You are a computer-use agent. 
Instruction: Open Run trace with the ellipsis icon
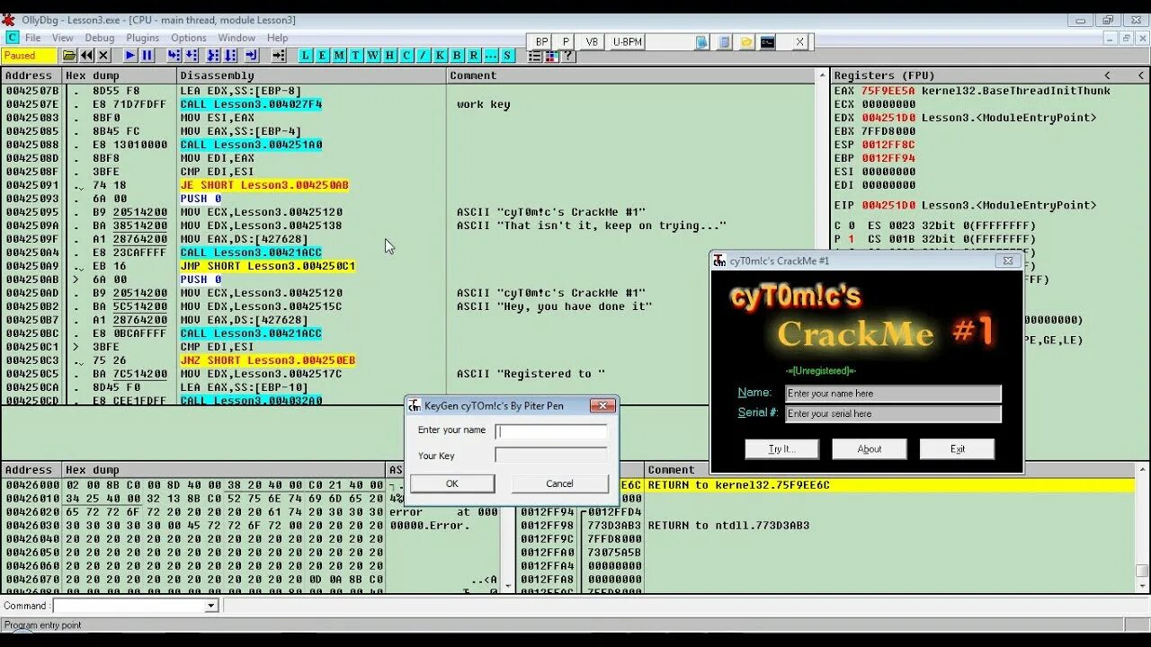click(491, 56)
